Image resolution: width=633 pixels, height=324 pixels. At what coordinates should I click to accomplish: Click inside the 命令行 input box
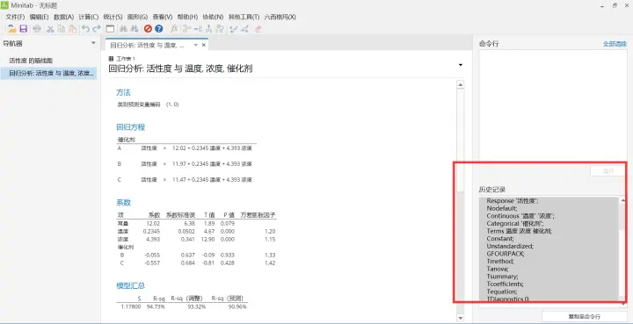point(553,105)
